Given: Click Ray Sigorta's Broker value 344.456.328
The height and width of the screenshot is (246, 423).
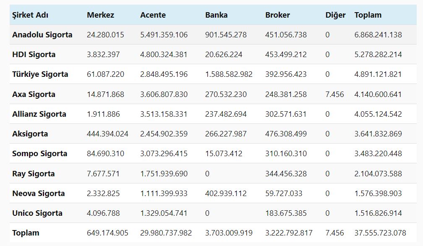Looking at the screenshot, I should coord(286,174).
